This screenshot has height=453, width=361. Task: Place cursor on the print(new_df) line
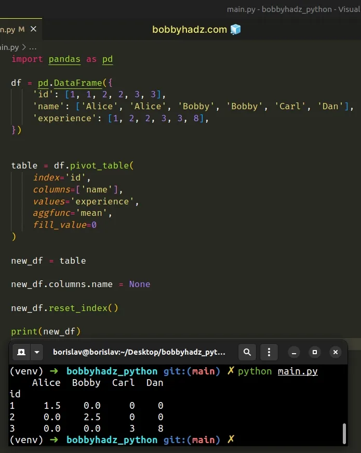[x=46, y=331]
